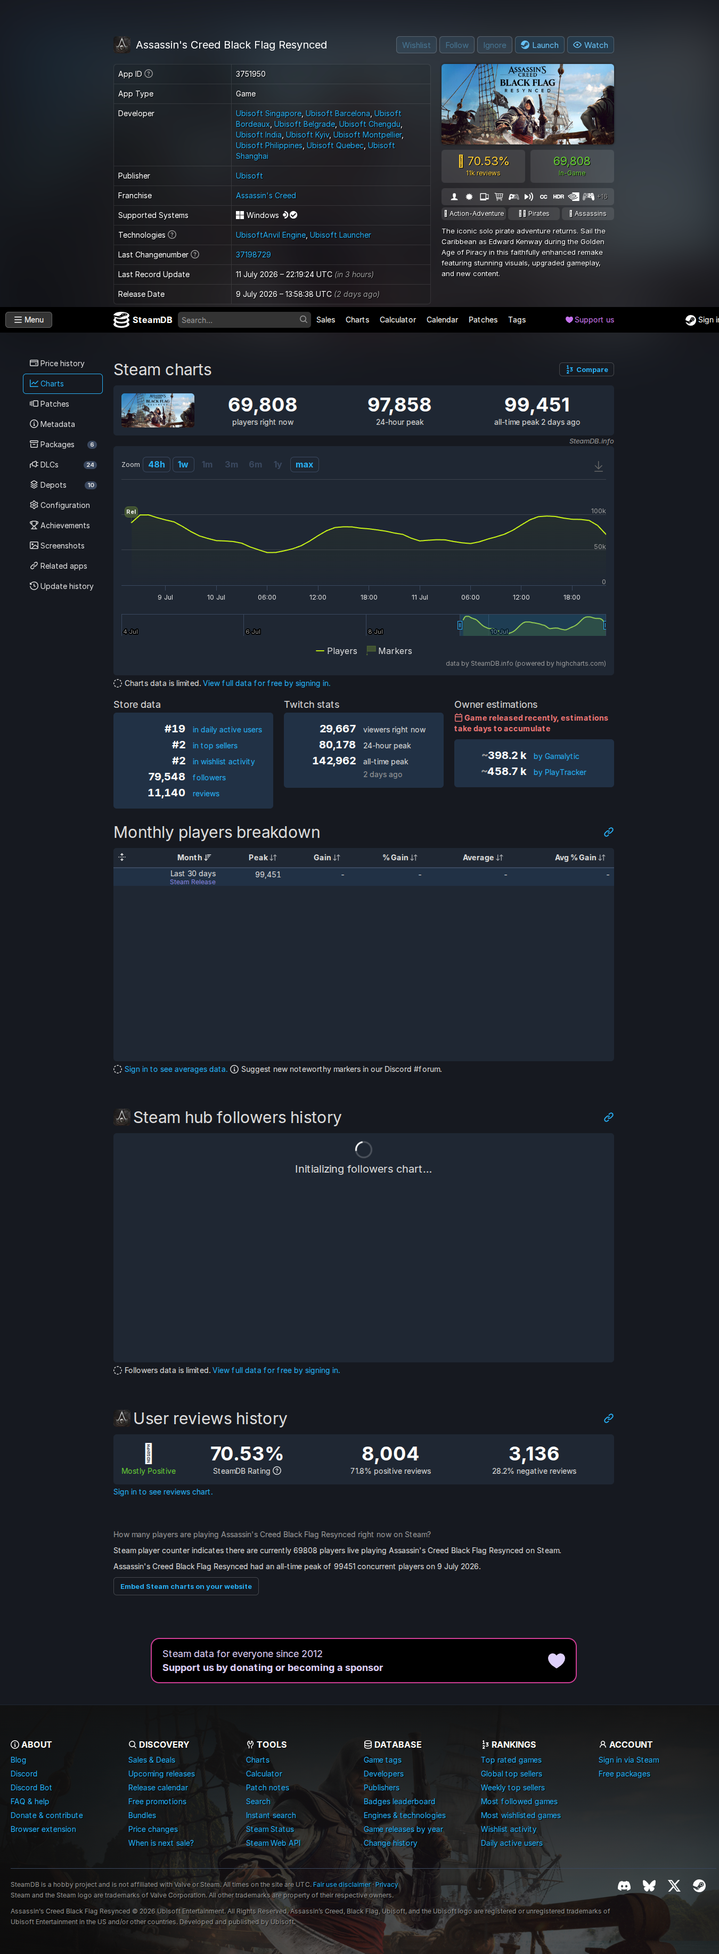This screenshot has height=1954, width=719.
Task: Click Support us in the navbar
Action: (x=590, y=319)
